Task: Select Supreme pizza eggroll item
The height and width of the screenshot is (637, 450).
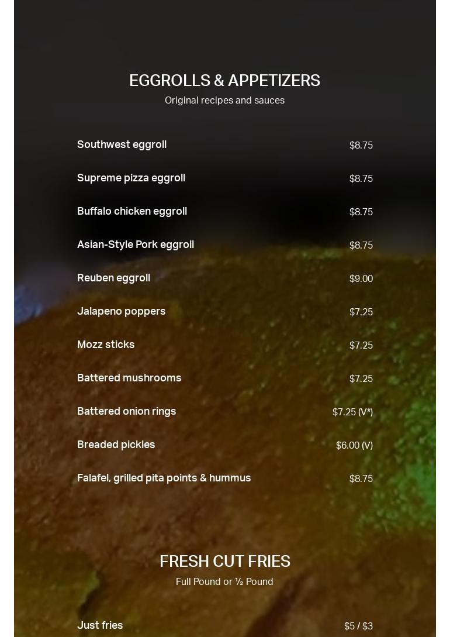Action: [x=131, y=178]
